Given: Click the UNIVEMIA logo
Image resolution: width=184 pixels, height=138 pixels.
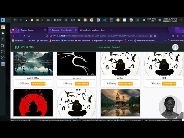Looking at the screenshot, I should pyautogui.click(x=24, y=47).
